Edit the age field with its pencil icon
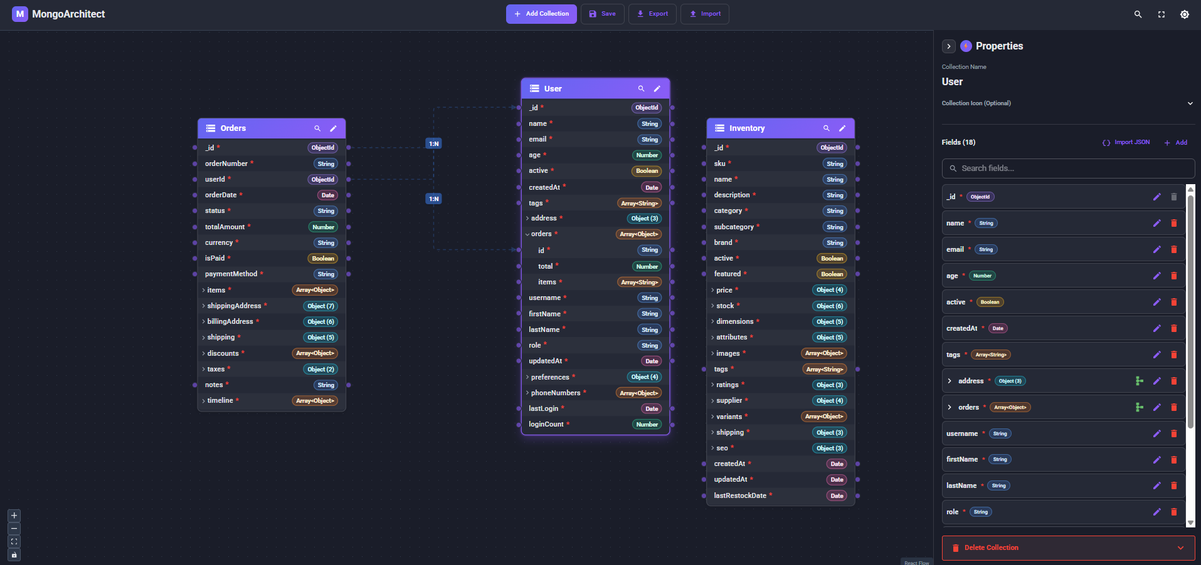Screen dimensions: 1201x565 pos(1156,276)
